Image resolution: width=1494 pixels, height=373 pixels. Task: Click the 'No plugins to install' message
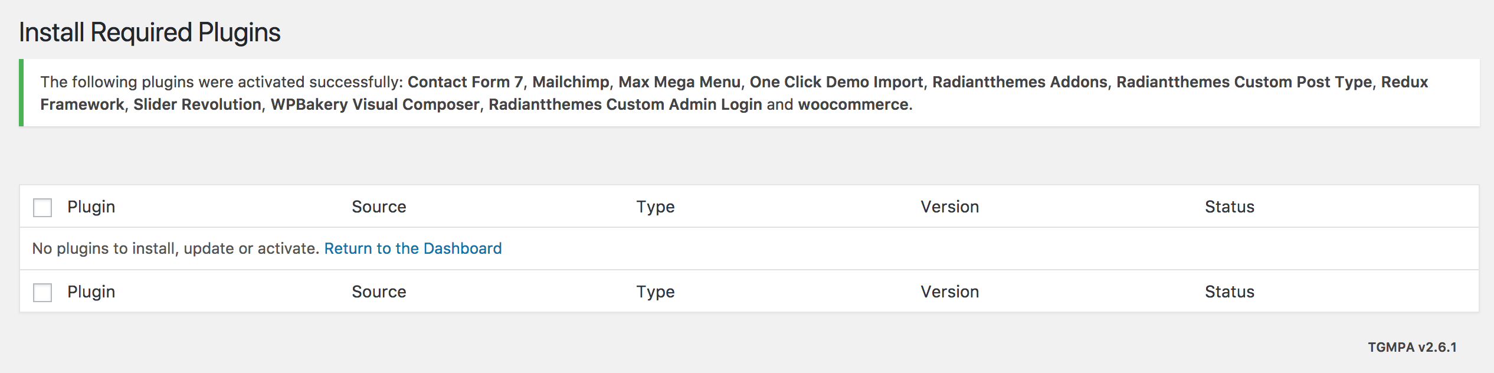175,248
